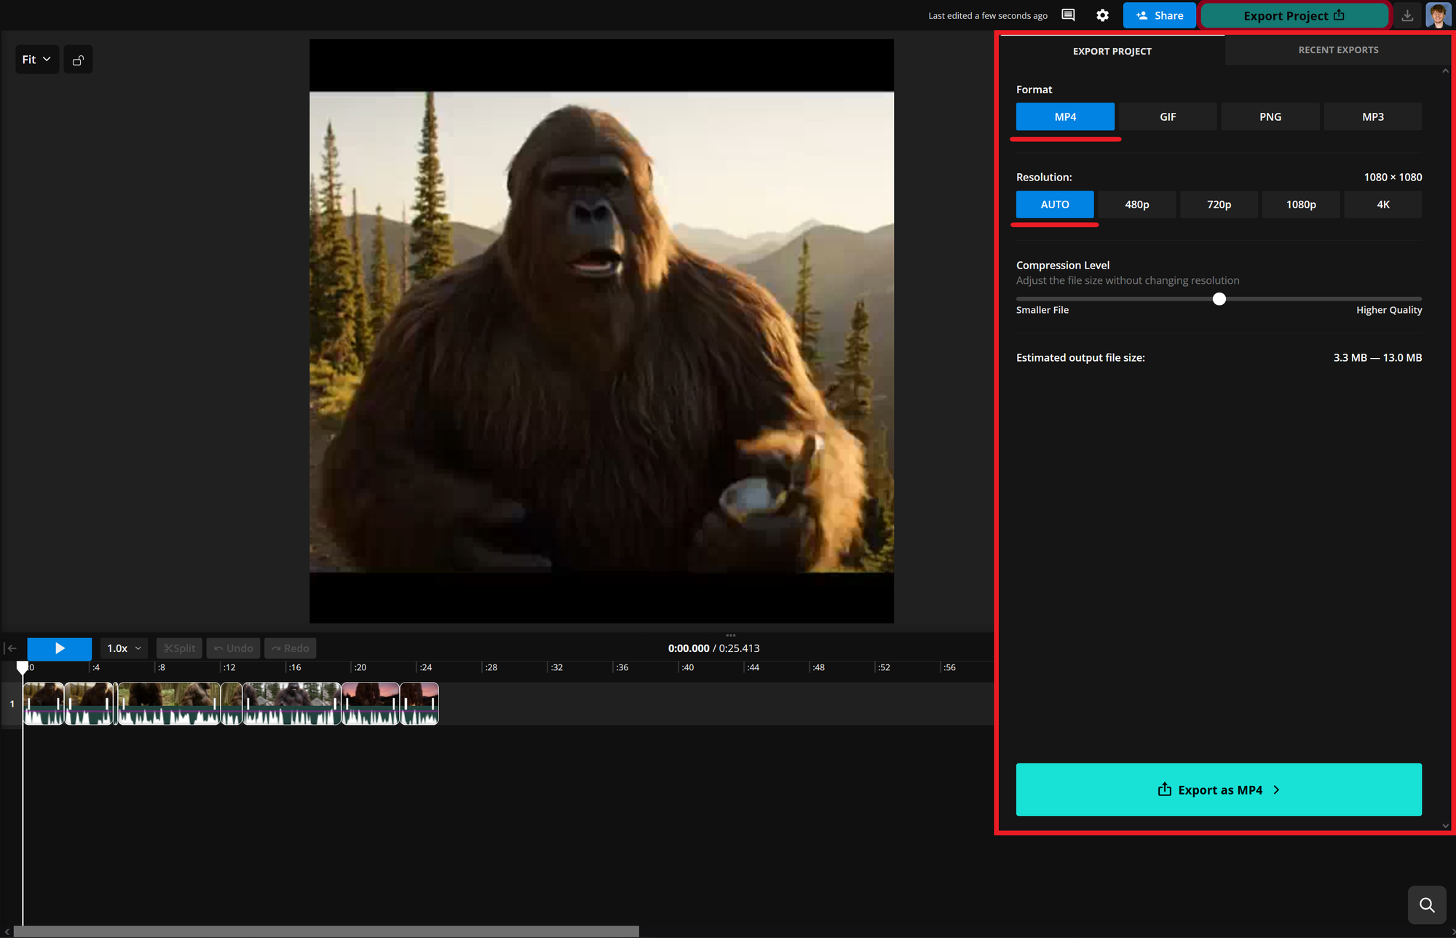Viewport: 1456px width, 938px height.
Task: Click the download icon beside Export Project
Action: (x=1407, y=15)
